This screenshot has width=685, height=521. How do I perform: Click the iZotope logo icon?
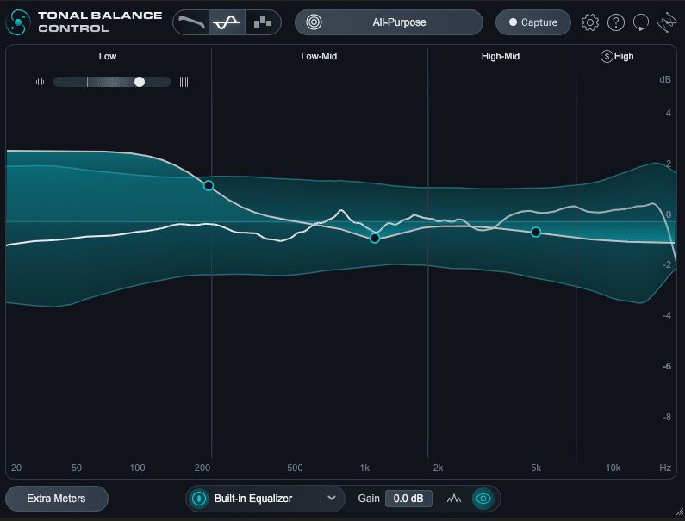(667, 22)
